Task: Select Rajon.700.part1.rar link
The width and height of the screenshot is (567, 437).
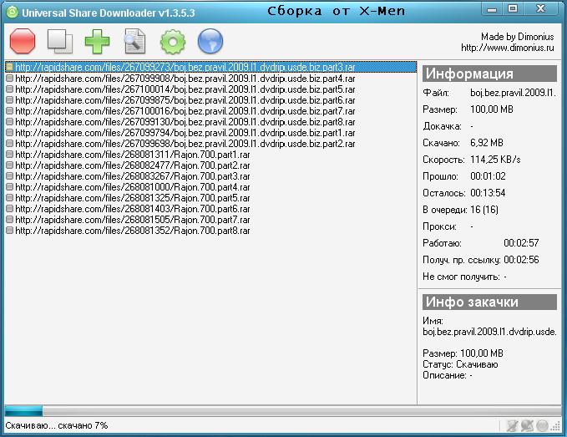Action: (x=133, y=155)
